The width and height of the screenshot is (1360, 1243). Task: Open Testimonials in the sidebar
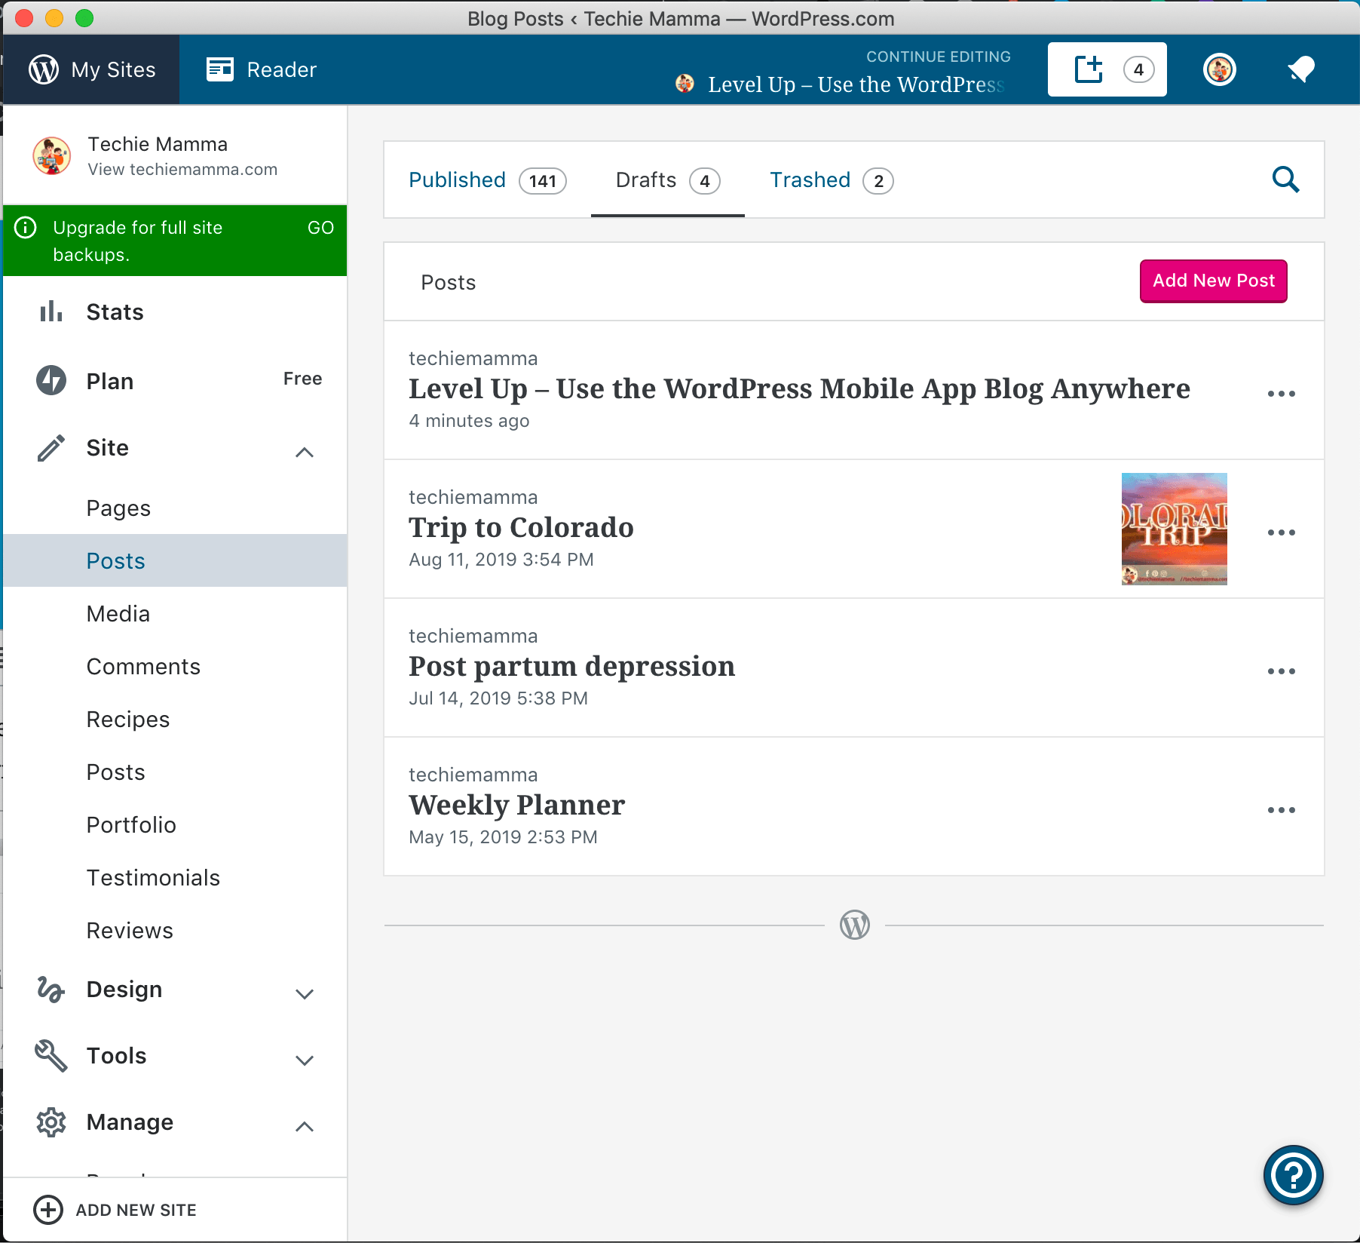[x=175, y=877]
